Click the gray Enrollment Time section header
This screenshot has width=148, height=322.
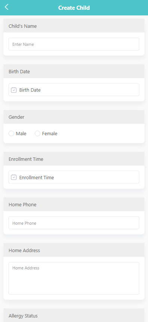click(x=74, y=159)
